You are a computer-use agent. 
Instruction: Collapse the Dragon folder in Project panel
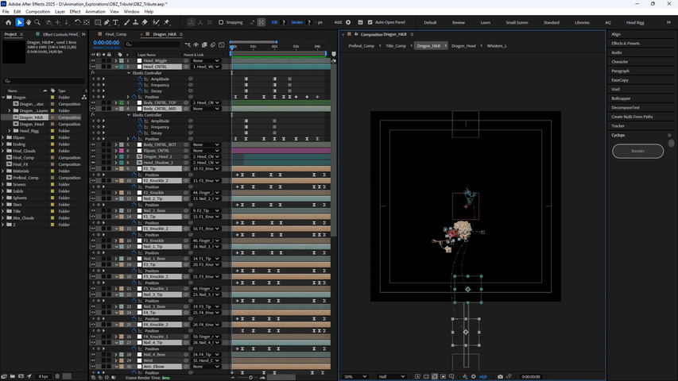tap(3, 97)
